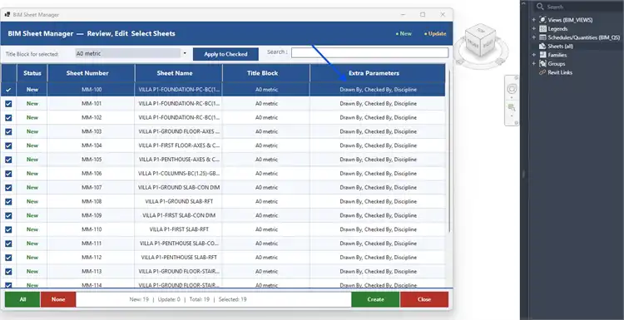Screen dimensions: 624x320
Task: Deselect sheet MM-105 using its checkbox
Action: pos(8,160)
